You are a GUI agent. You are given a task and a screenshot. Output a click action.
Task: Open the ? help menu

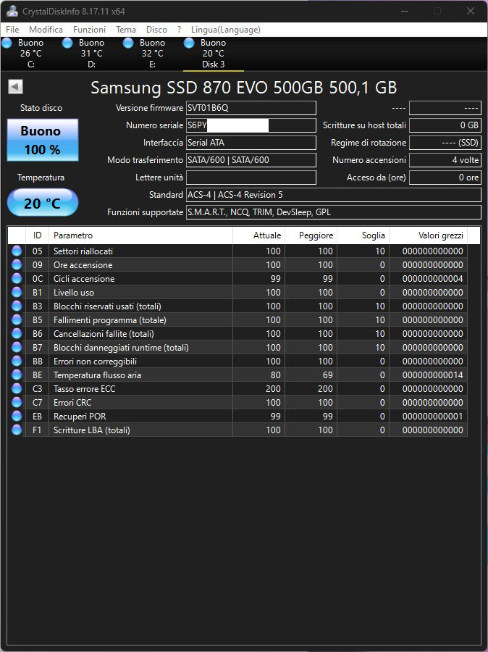click(179, 30)
